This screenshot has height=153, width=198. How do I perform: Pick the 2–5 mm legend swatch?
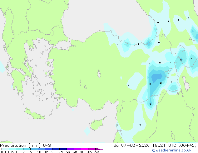tap(27, 149)
